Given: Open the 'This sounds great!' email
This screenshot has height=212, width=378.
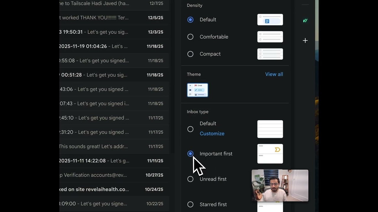Looking at the screenshot, I should pyautogui.click(x=114, y=146).
